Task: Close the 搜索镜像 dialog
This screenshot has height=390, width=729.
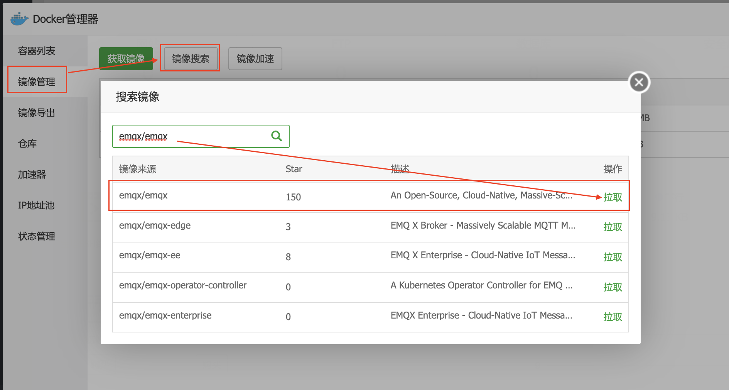Action: 639,82
